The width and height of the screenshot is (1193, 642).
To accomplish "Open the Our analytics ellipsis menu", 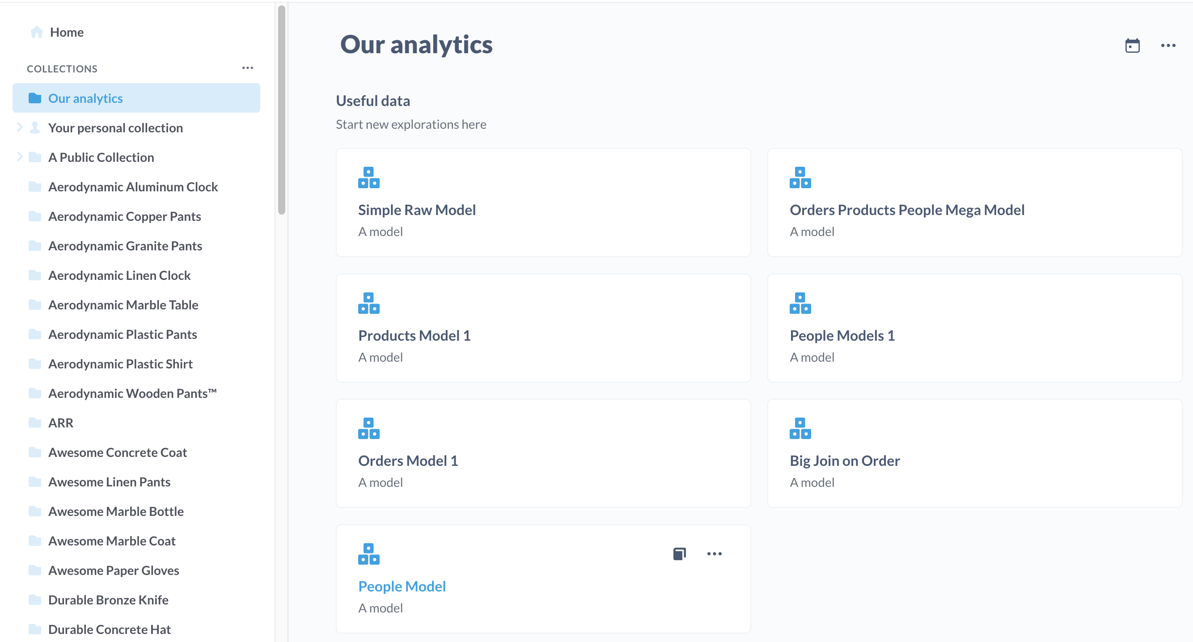I will (1168, 46).
